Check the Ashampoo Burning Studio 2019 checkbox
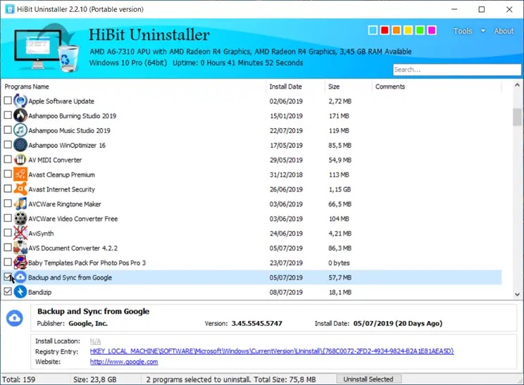Image resolution: width=524 pixels, height=385 pixels. pos(8,115)
